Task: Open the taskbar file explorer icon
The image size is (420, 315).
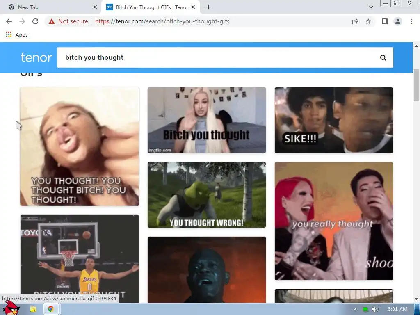Action: [x=33, y=309]
